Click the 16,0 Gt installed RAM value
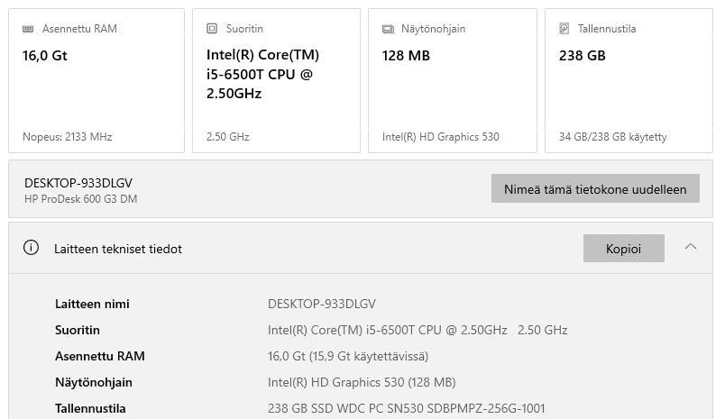This screenshot has height=419, width=725. [348, 356]
